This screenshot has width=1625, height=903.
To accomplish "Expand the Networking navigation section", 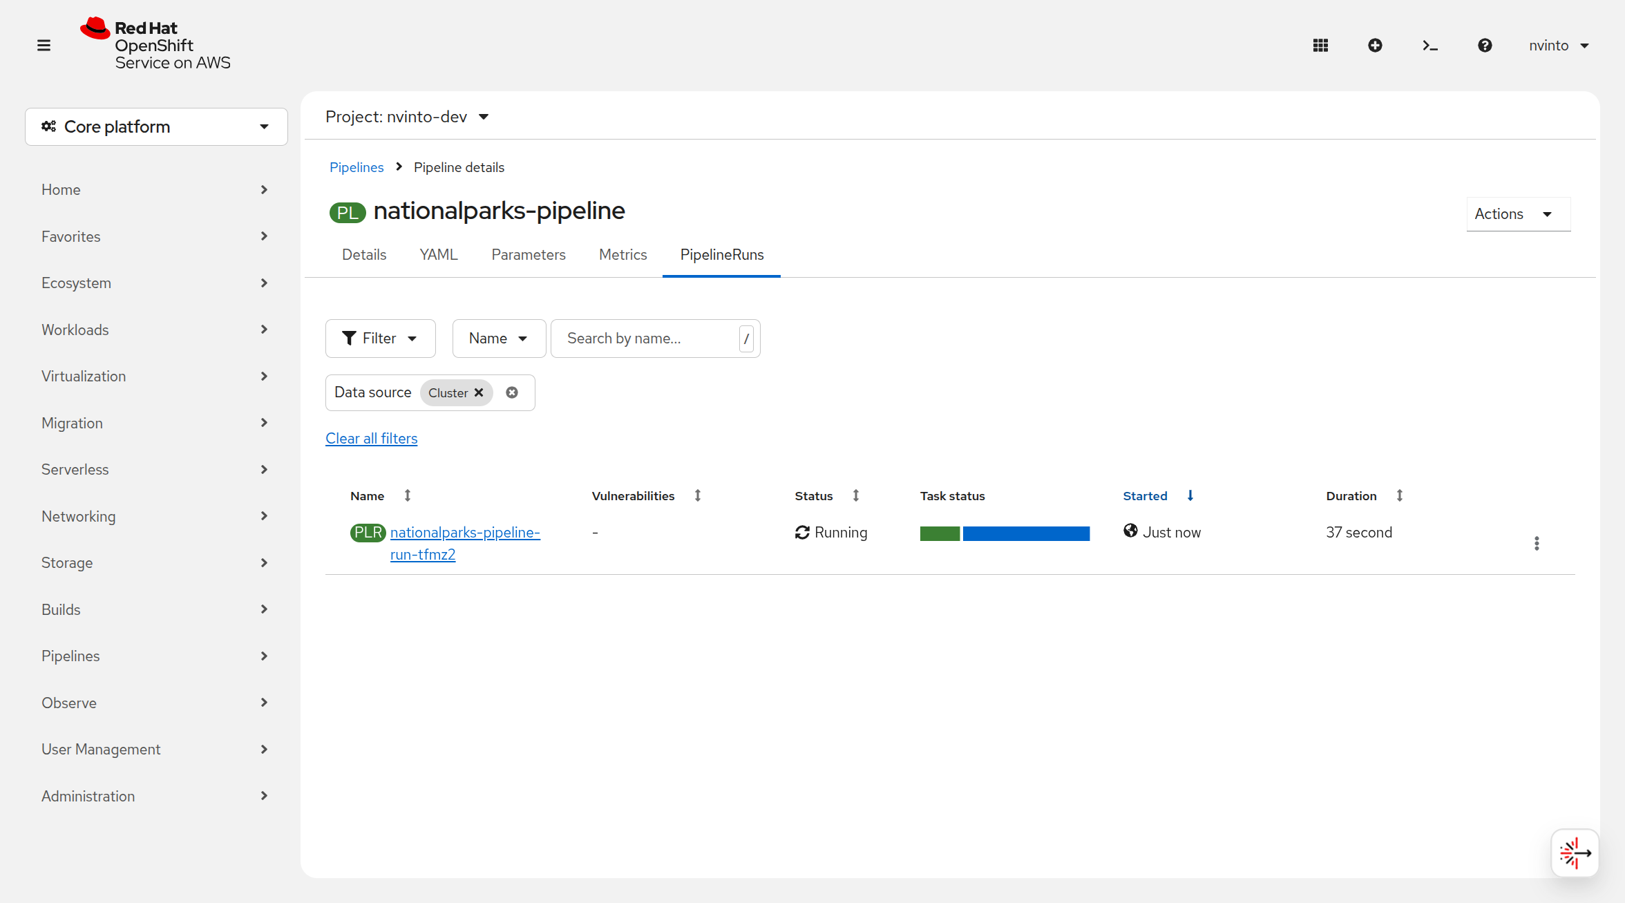I will click(156, 516).
